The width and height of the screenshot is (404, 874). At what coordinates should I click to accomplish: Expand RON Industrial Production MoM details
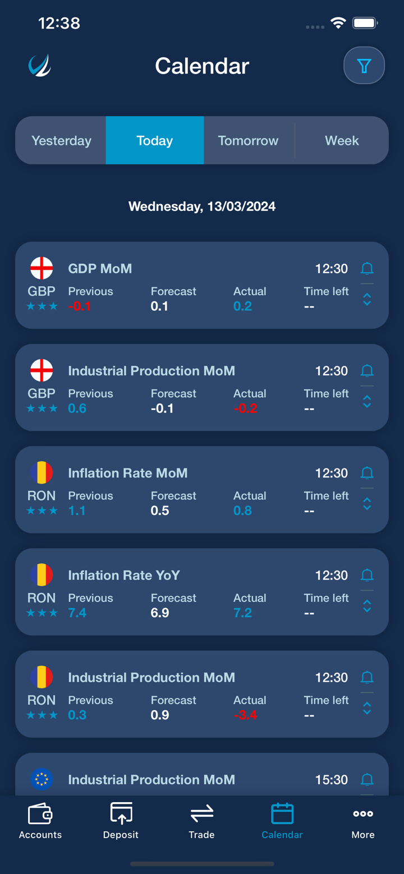coord(367,709)
